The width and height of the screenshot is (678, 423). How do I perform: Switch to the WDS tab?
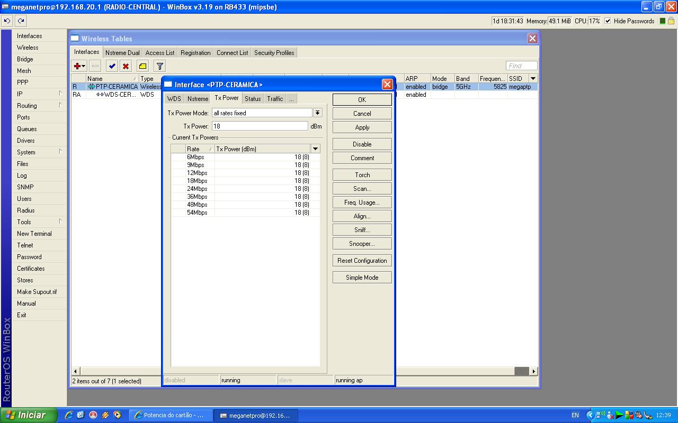(x=174, y=99)
